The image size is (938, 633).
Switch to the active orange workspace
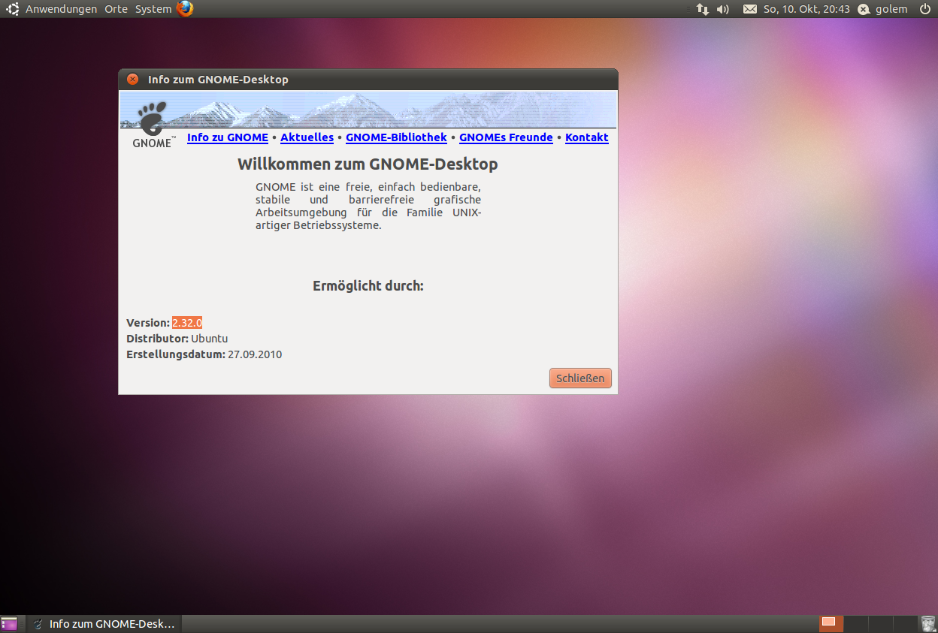pos(831,624)
